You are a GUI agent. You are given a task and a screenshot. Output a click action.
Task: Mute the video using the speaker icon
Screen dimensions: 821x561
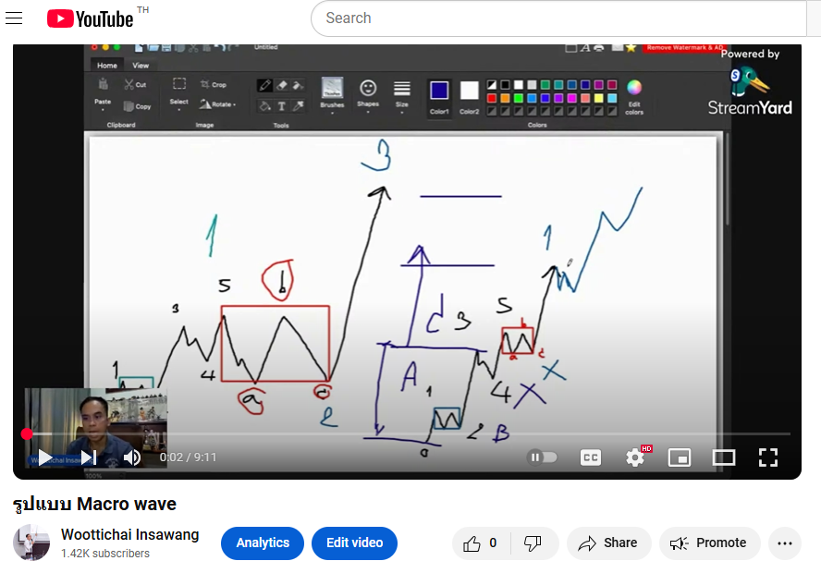(x=132, y=457)
